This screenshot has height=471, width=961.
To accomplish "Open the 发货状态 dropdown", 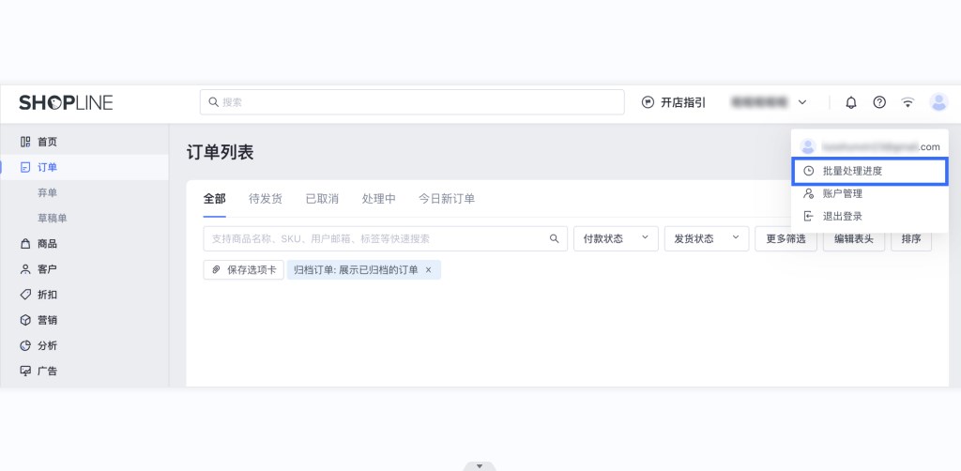I will pos(706,239).
